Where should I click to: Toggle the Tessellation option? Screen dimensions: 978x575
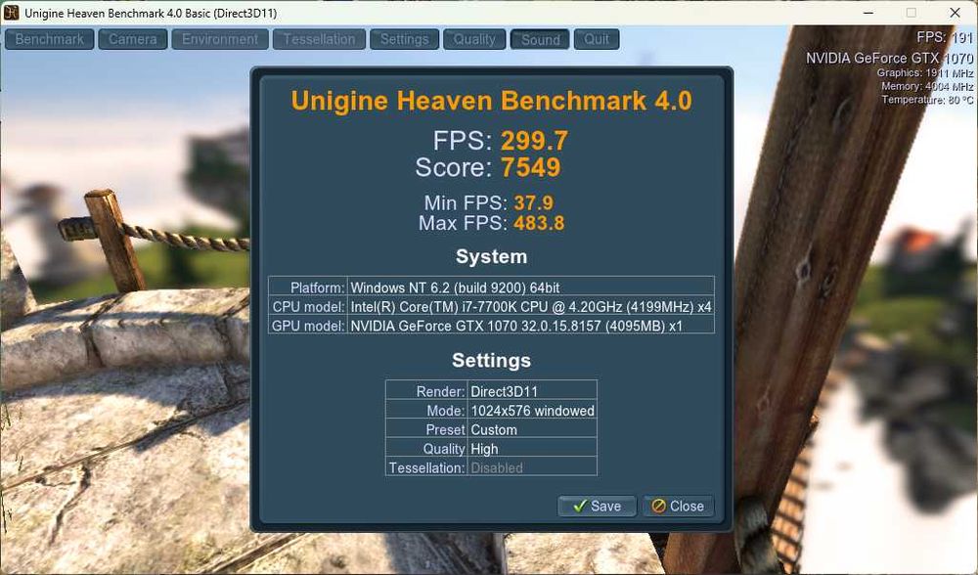(x=319, y=39)
